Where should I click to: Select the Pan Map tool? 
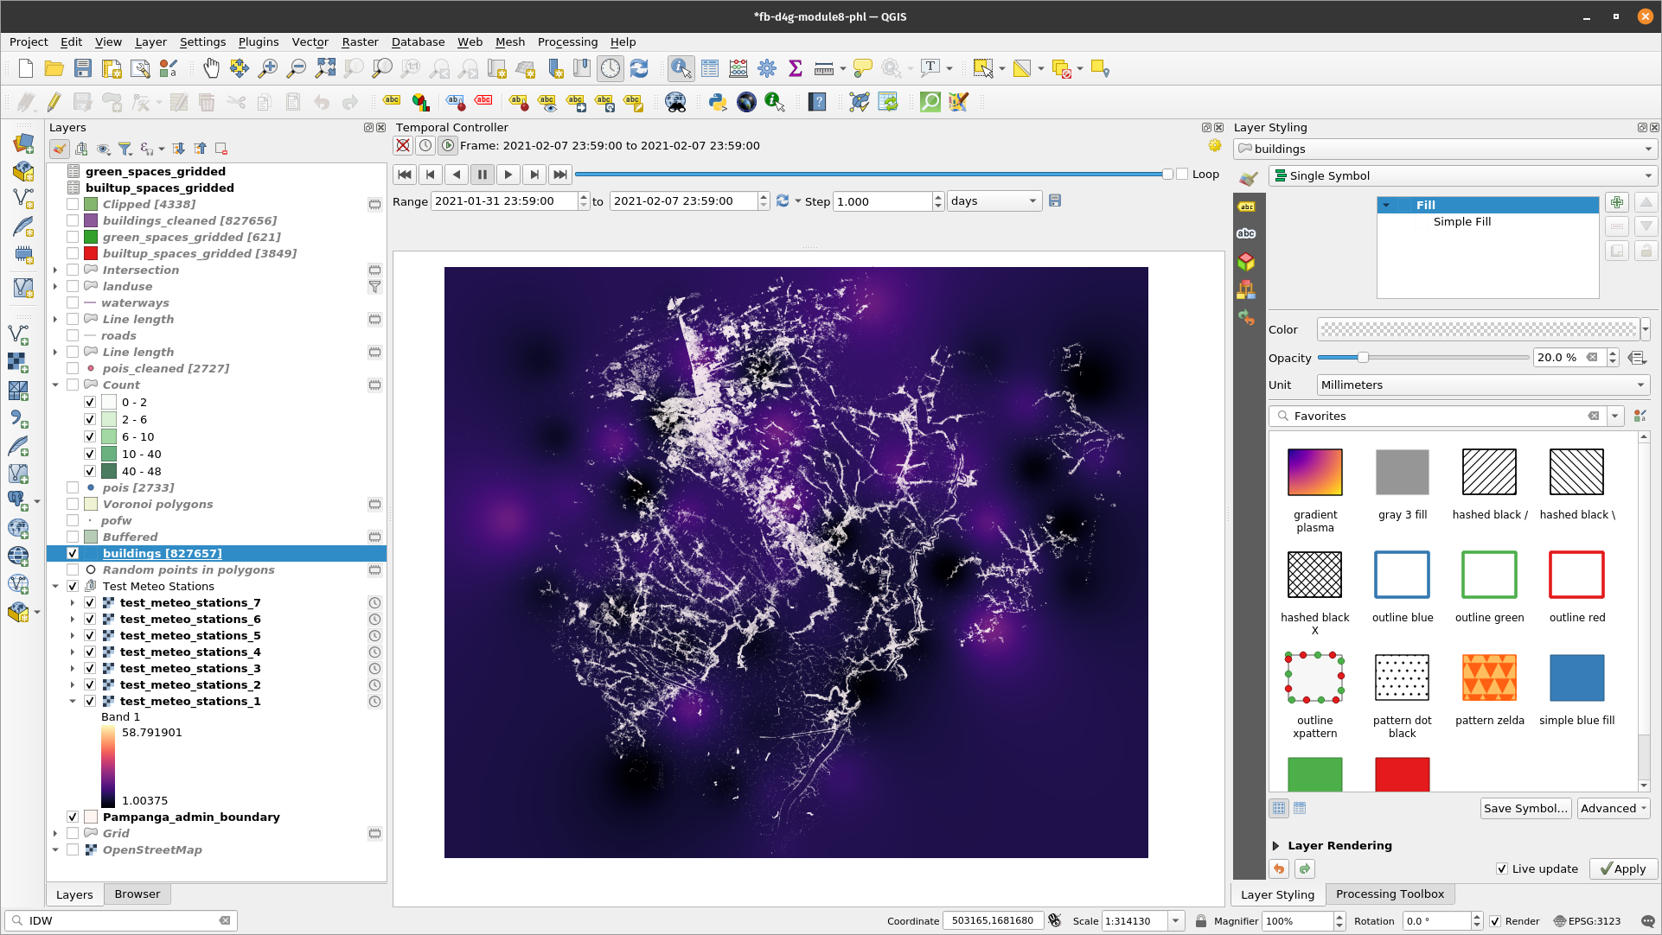click(x=211, y=68)
